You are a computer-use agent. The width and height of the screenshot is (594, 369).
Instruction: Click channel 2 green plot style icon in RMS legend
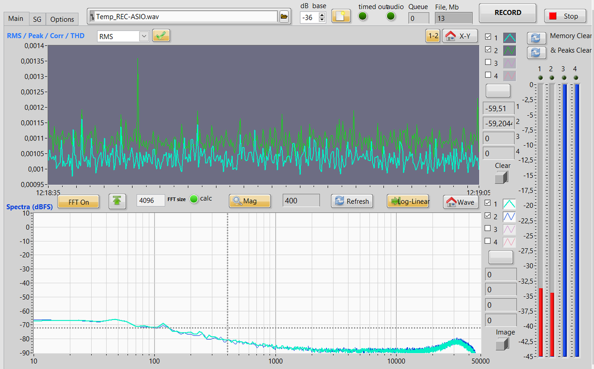509,50
